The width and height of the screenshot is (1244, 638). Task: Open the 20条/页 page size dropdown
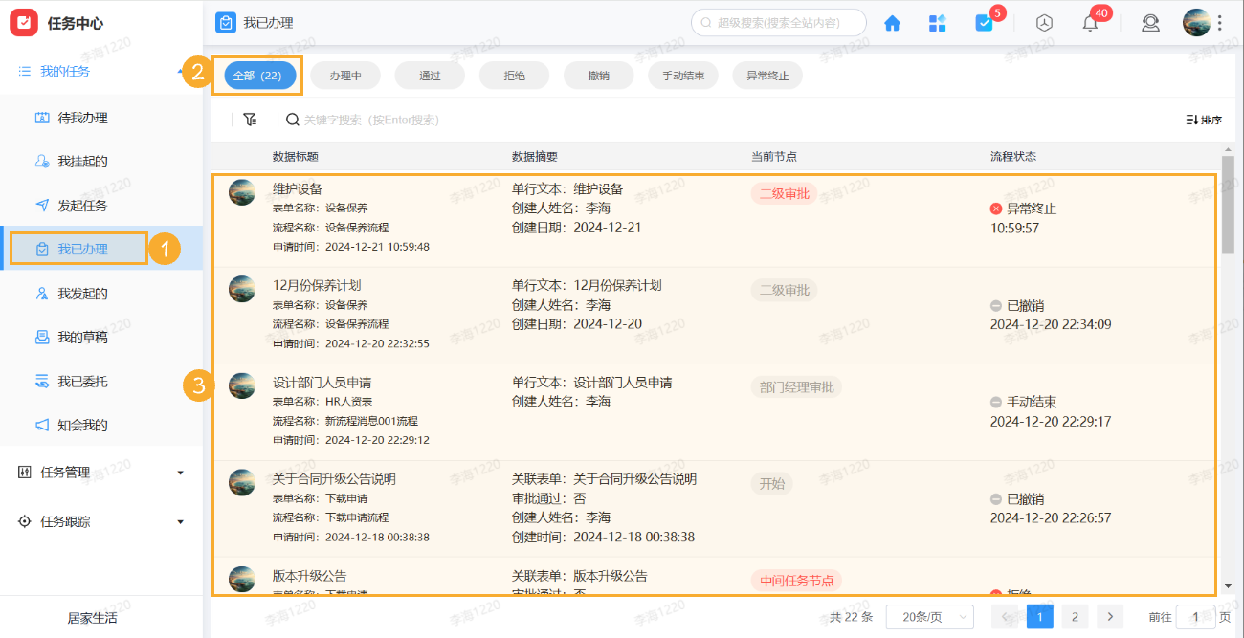pyautogui.click(x=927, y=616)
